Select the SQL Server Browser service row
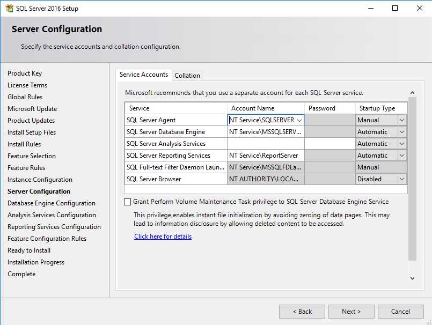This screenshot has height=325, width=432. point(176,179)
